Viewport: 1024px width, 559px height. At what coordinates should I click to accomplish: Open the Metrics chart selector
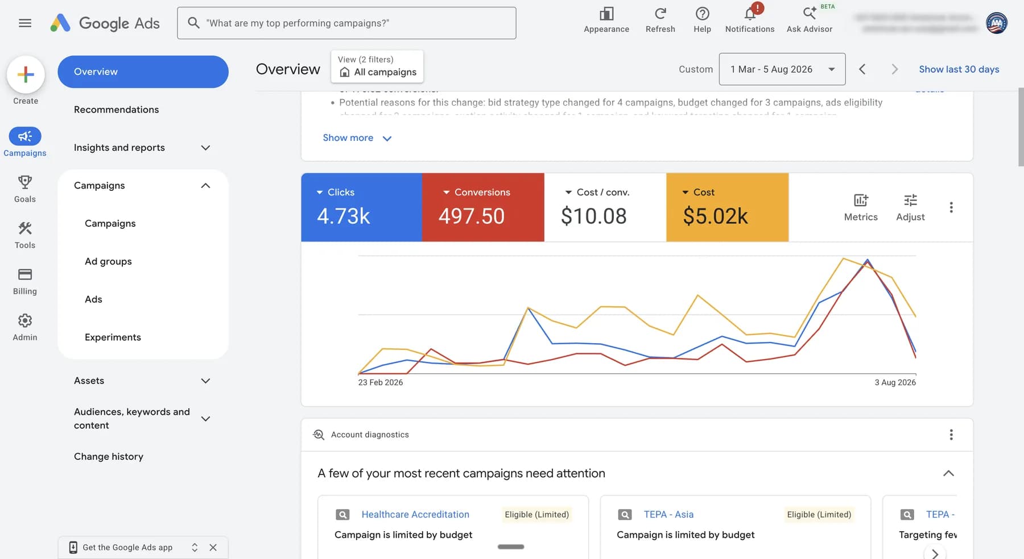click(861, 207)
